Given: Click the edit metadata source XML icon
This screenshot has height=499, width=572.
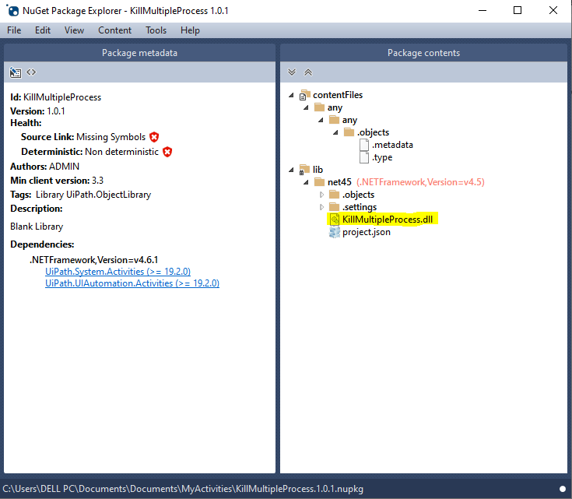Looking at the screenshot, I should [31, 72].
